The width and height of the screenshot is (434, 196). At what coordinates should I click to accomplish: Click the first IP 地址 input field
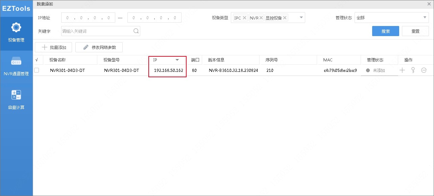click(88, 17)
